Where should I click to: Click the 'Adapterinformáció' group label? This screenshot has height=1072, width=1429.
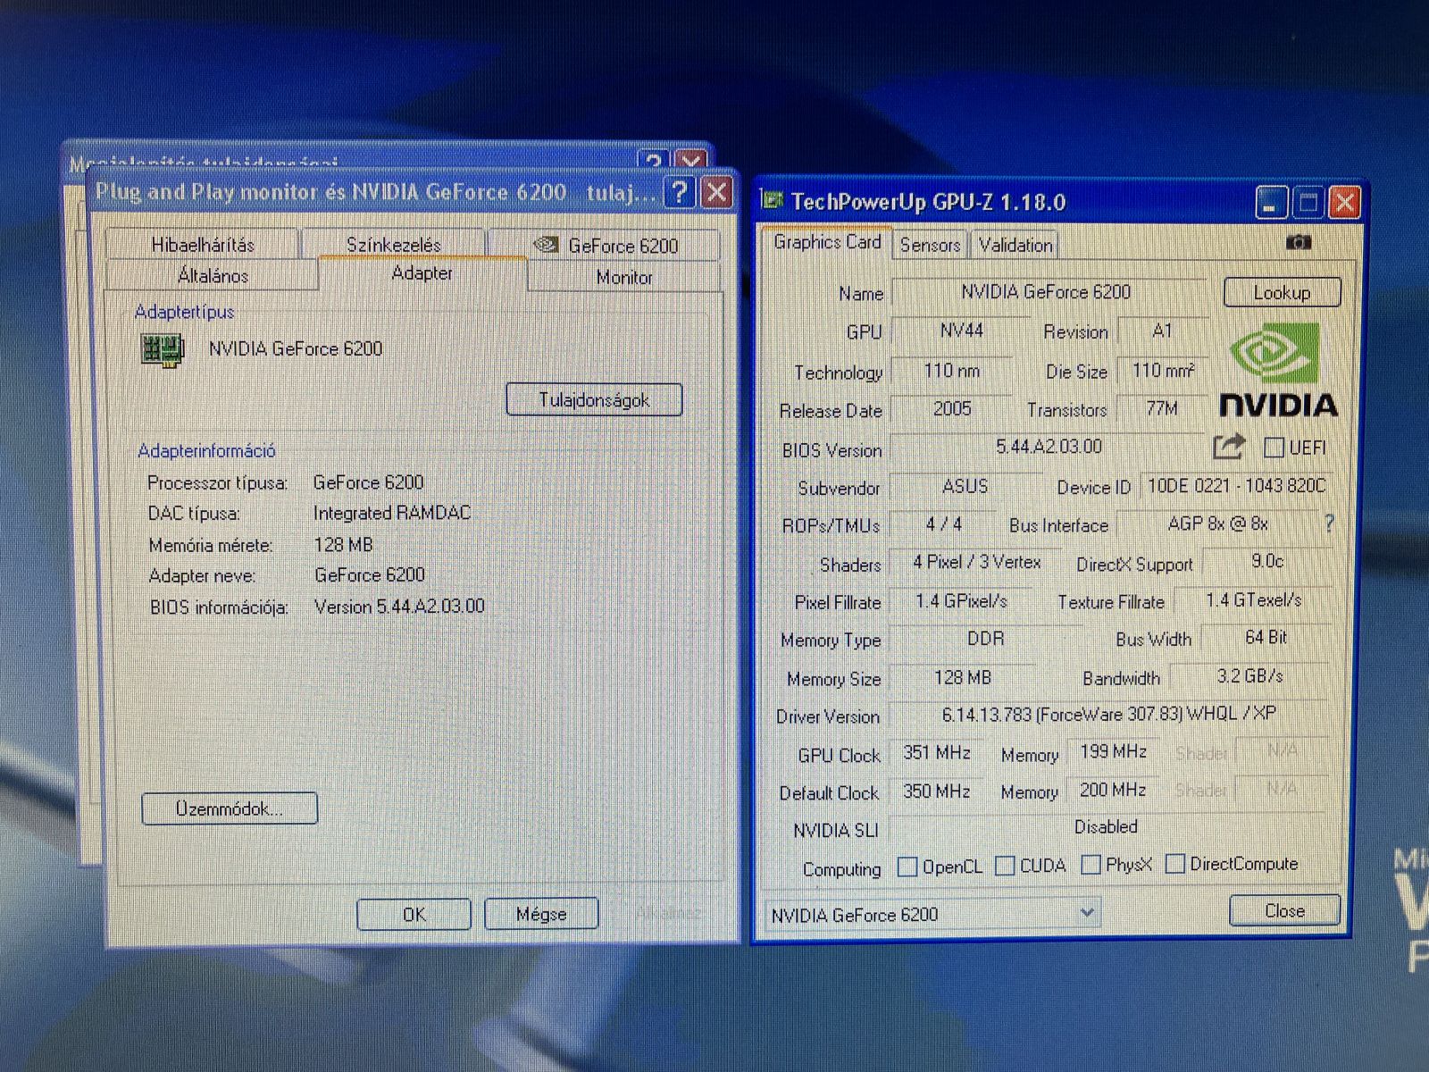tap(206, 451)
